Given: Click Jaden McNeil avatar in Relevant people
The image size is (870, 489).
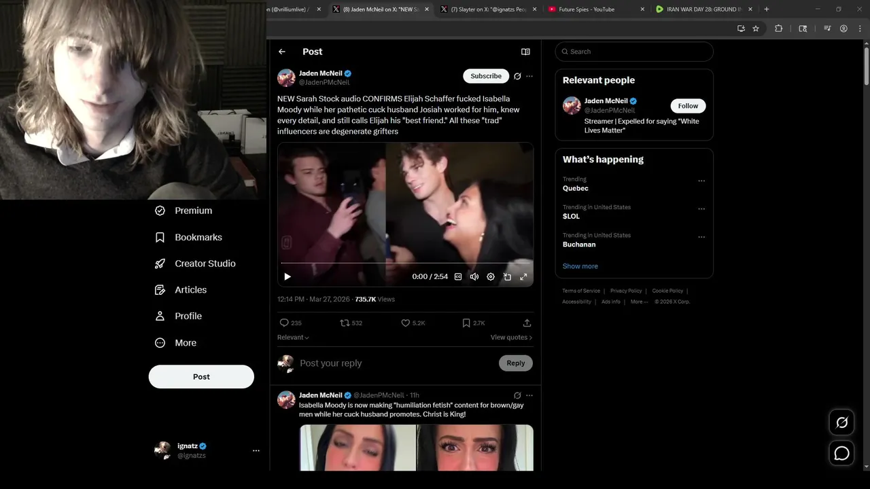Looking at the screenshot, I should (572, 105).
